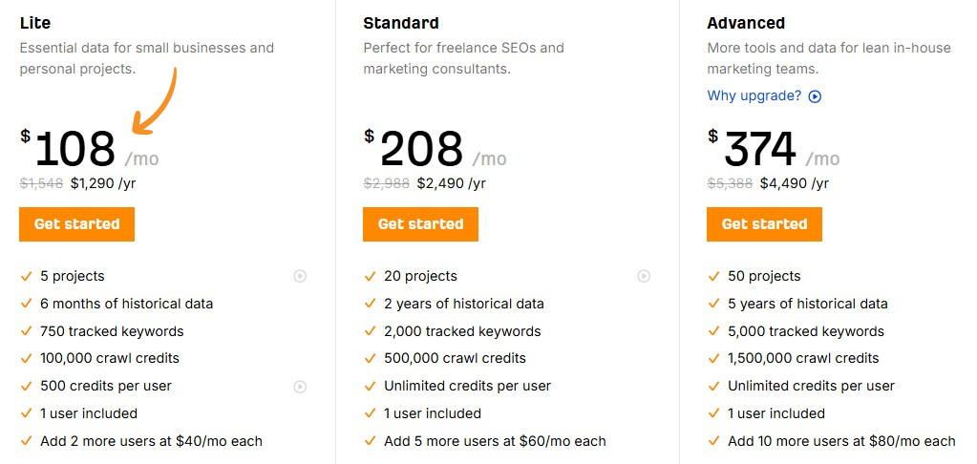Play the Lite plan projects video
This screenshot has height=464, width=977.
tap(300, 276)
